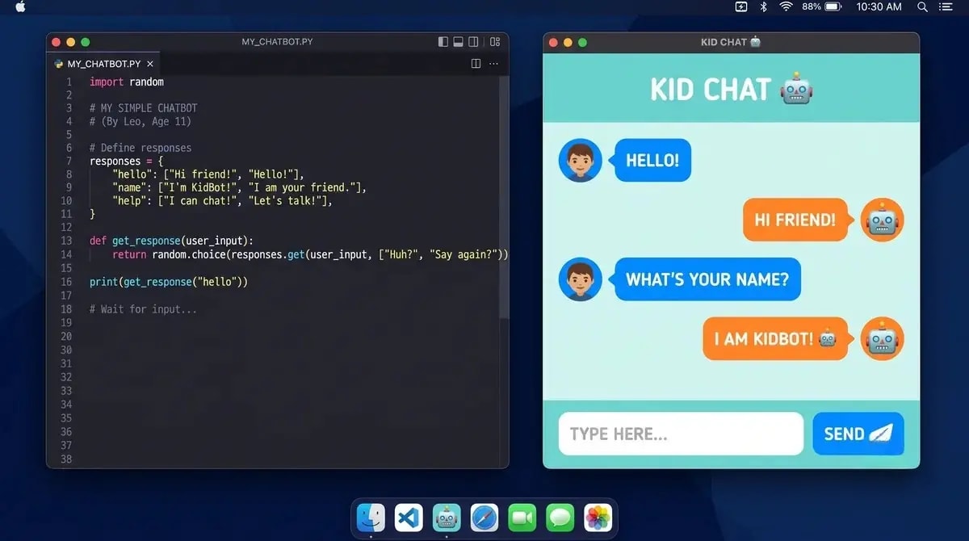Click the 'return random.choice' code line
969x541 pixels.
(x=310, y=254)
